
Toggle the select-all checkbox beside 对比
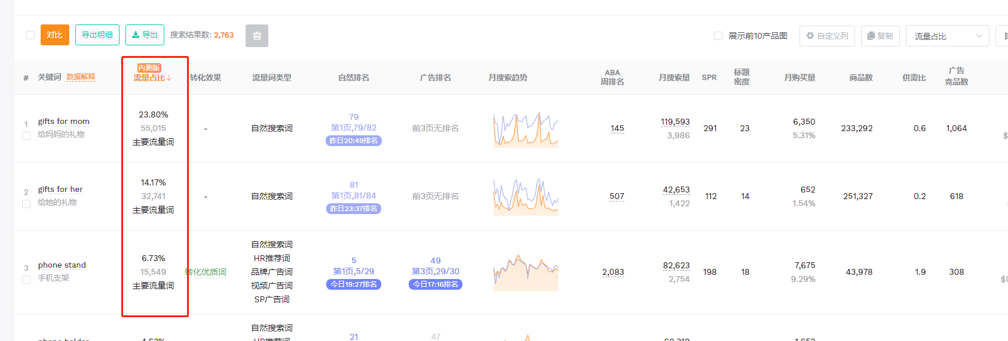coord(30,35)
